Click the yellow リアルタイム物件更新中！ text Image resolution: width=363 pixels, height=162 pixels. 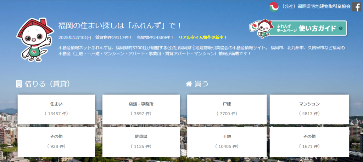pos(202,37)
